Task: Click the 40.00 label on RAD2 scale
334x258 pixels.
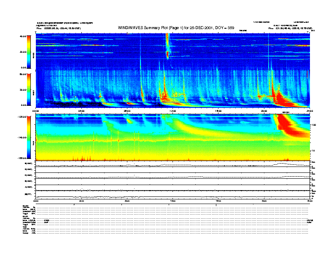Action: coord(23,36)
